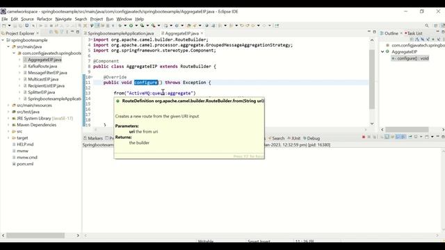The width and height of the screenshot is (445, 250).
Task: Select AggregateEIP.java in Project Explorer
Action: tap(44, 60)
